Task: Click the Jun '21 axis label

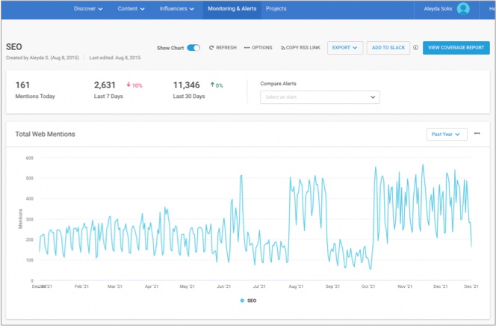Action: (223, 286)
